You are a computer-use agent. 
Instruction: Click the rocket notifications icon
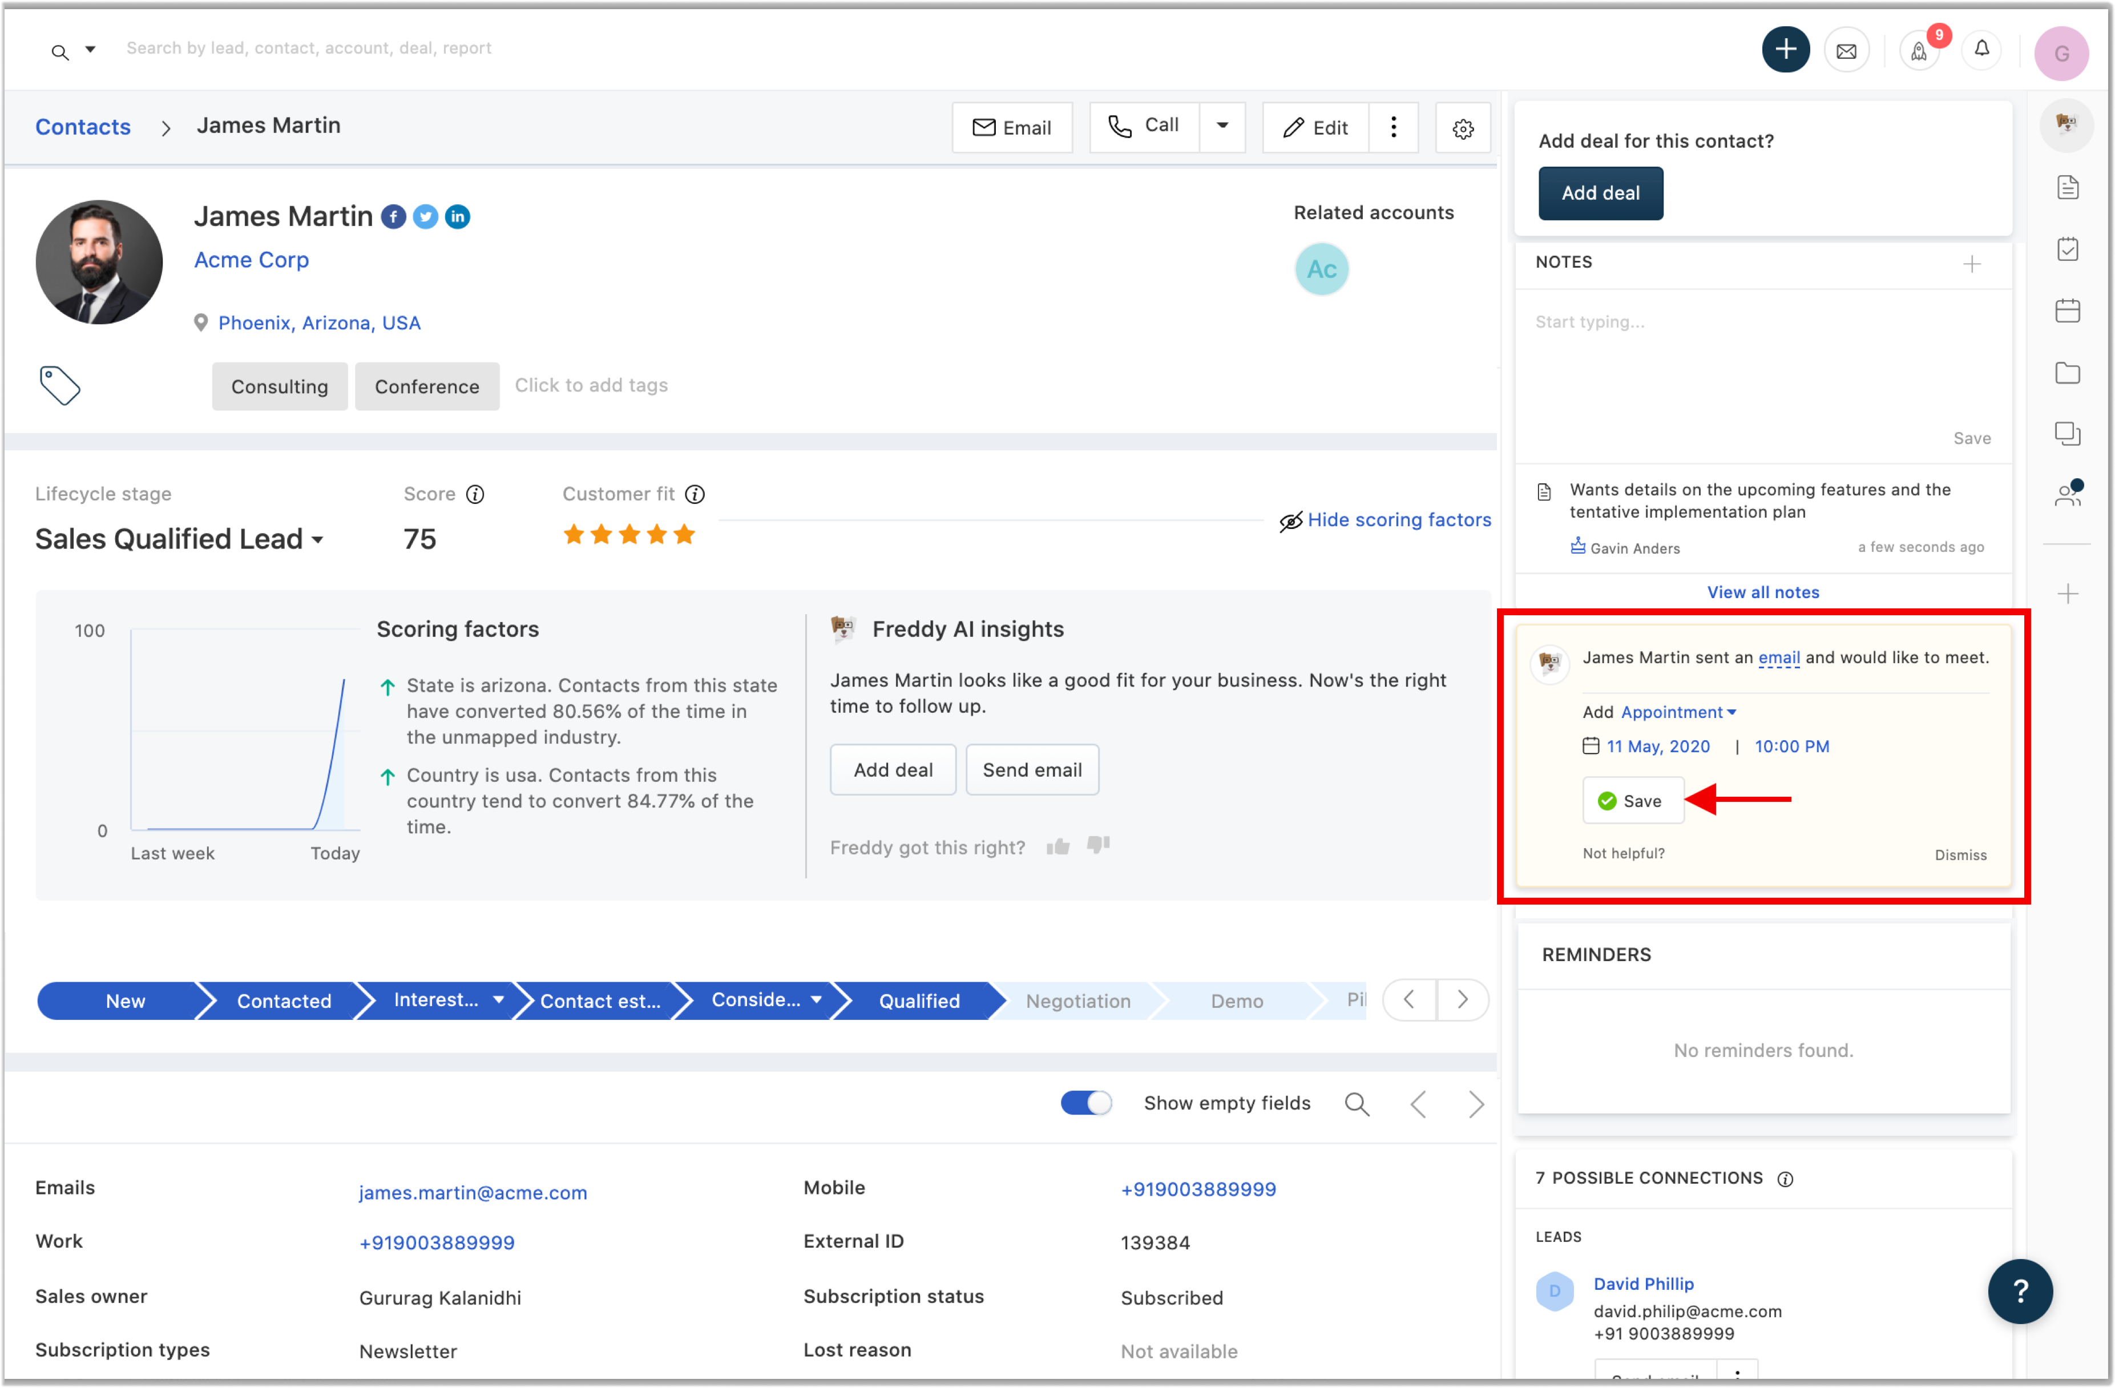coord(1919,51)
